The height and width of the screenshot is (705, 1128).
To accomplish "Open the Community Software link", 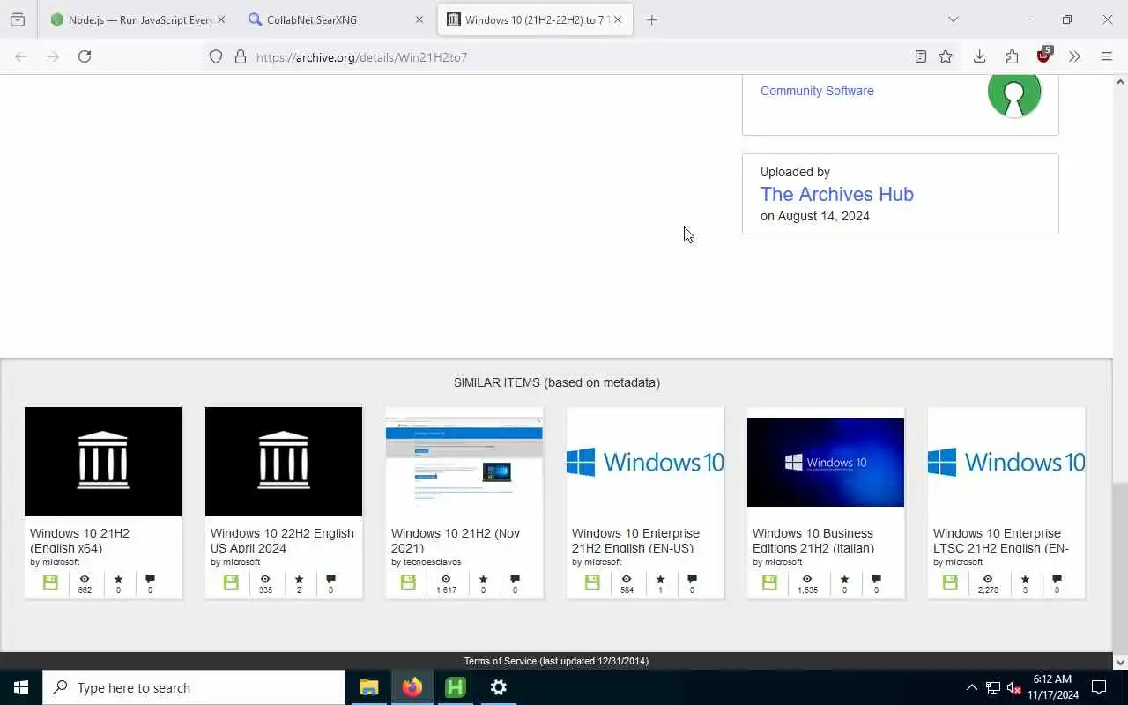I will point(817,91).
